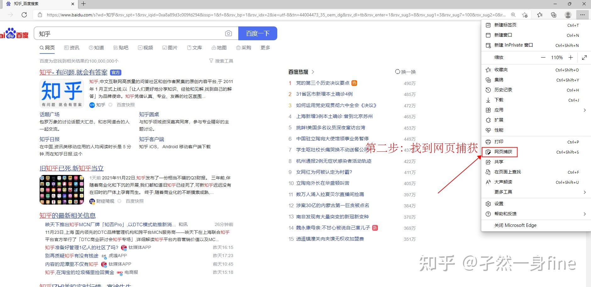This screenshot has width=591, height=287.
Task: Click the 知乎 logo thumbnail
Action: (62, 93)
